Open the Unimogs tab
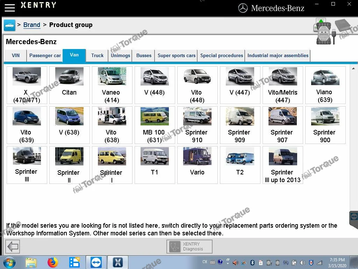The height and width of the screenshot is (269, 358). (120, 56)
